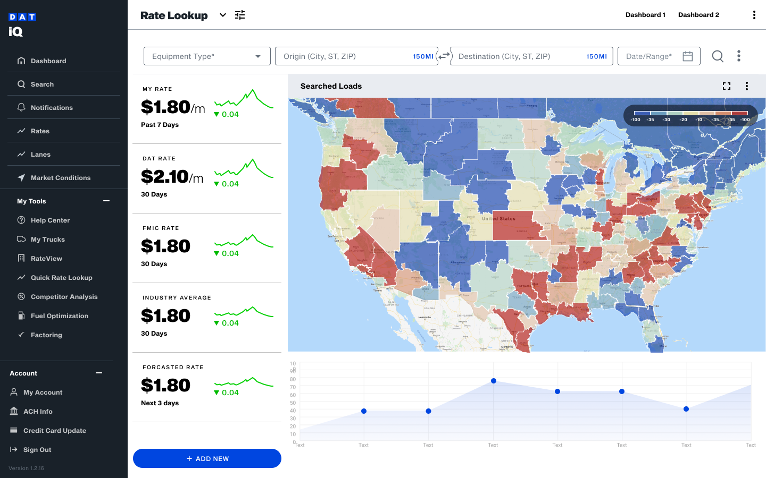Open Searched Loads panel three-dot menu

pos(747,86)
